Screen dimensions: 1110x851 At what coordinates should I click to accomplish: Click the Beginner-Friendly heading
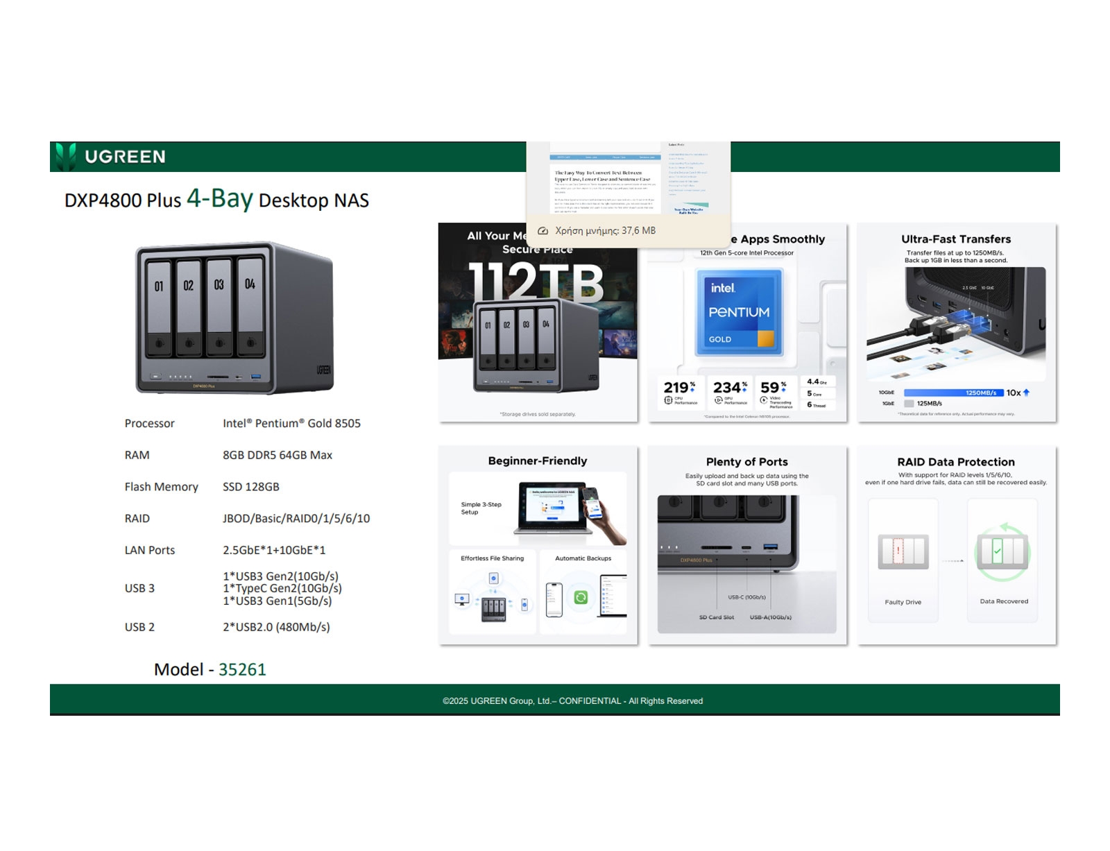point(537,461)
